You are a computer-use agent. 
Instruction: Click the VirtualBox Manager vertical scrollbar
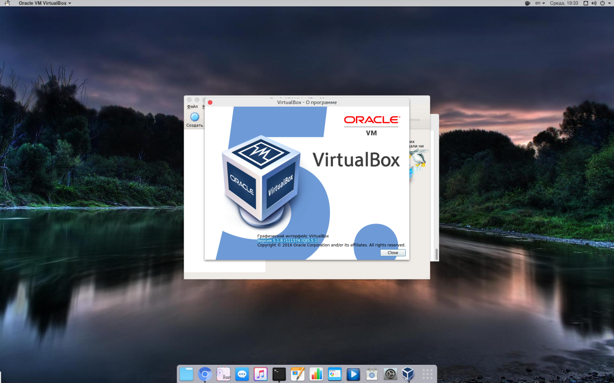(437, 254)
